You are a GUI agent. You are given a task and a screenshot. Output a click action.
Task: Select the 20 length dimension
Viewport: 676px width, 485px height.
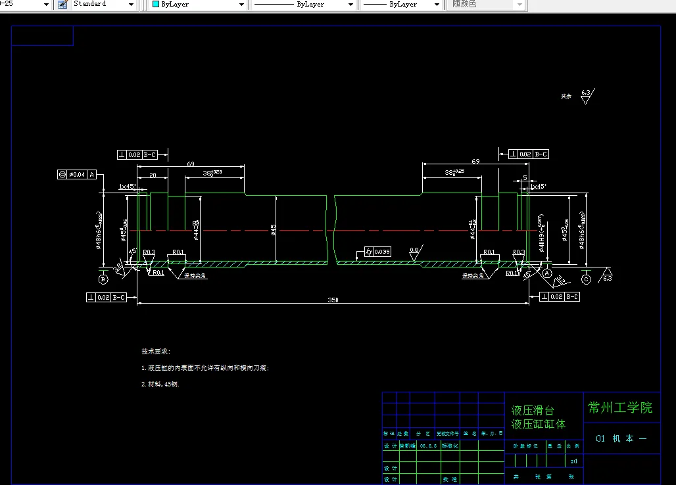(153, 175)
